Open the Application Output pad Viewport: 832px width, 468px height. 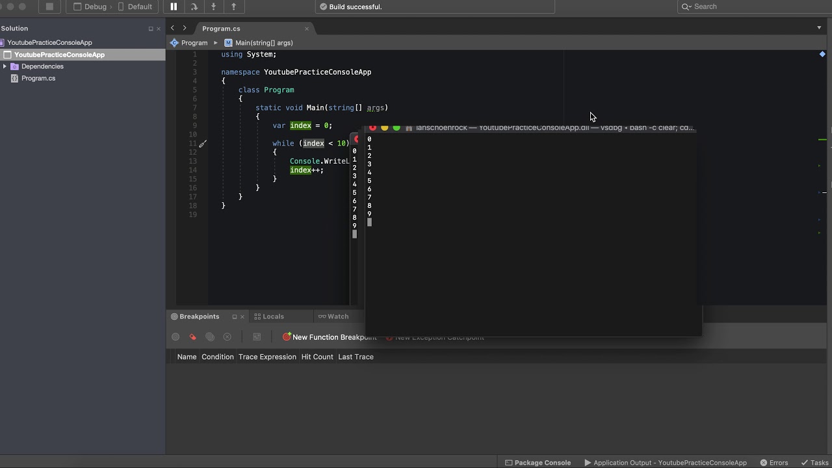pyautogui.click(x=665, y=463)
